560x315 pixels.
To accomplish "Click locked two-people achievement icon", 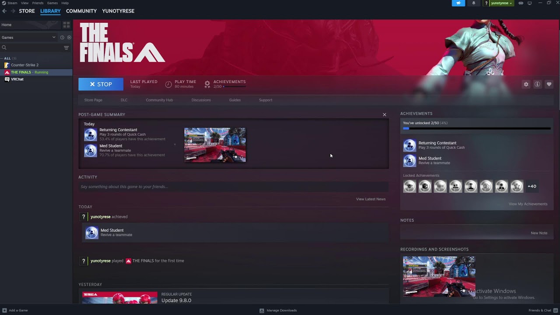I will (455, 186).
